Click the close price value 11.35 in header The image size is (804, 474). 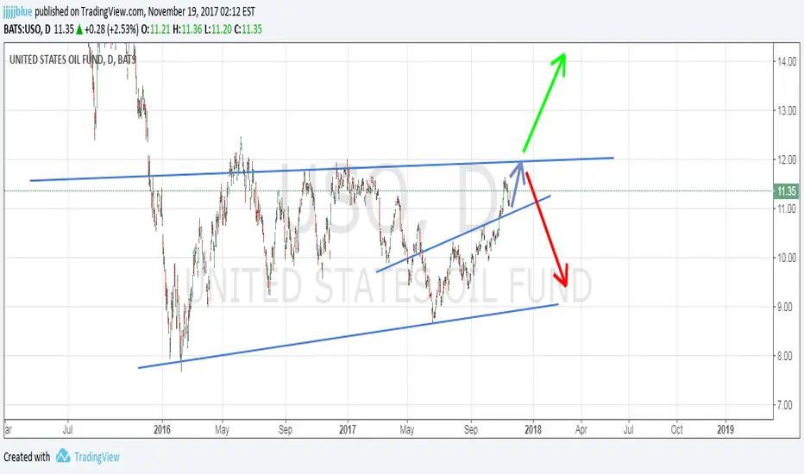coord(252,29)
